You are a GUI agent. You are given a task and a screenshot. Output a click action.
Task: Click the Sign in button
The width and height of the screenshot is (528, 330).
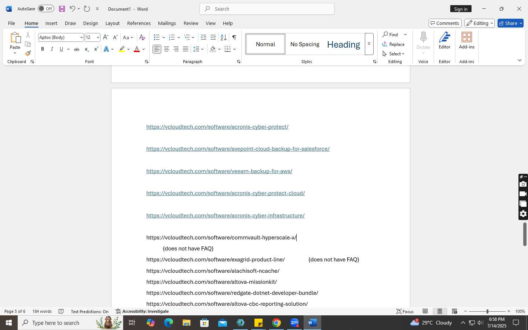[461, 9]
